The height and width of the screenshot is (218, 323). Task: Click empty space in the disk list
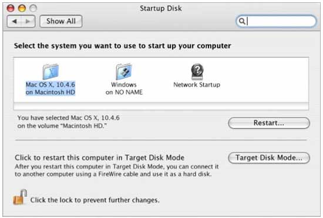click(x=265, y=80)
